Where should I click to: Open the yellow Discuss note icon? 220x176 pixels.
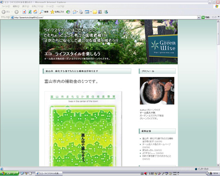[95, 12]
